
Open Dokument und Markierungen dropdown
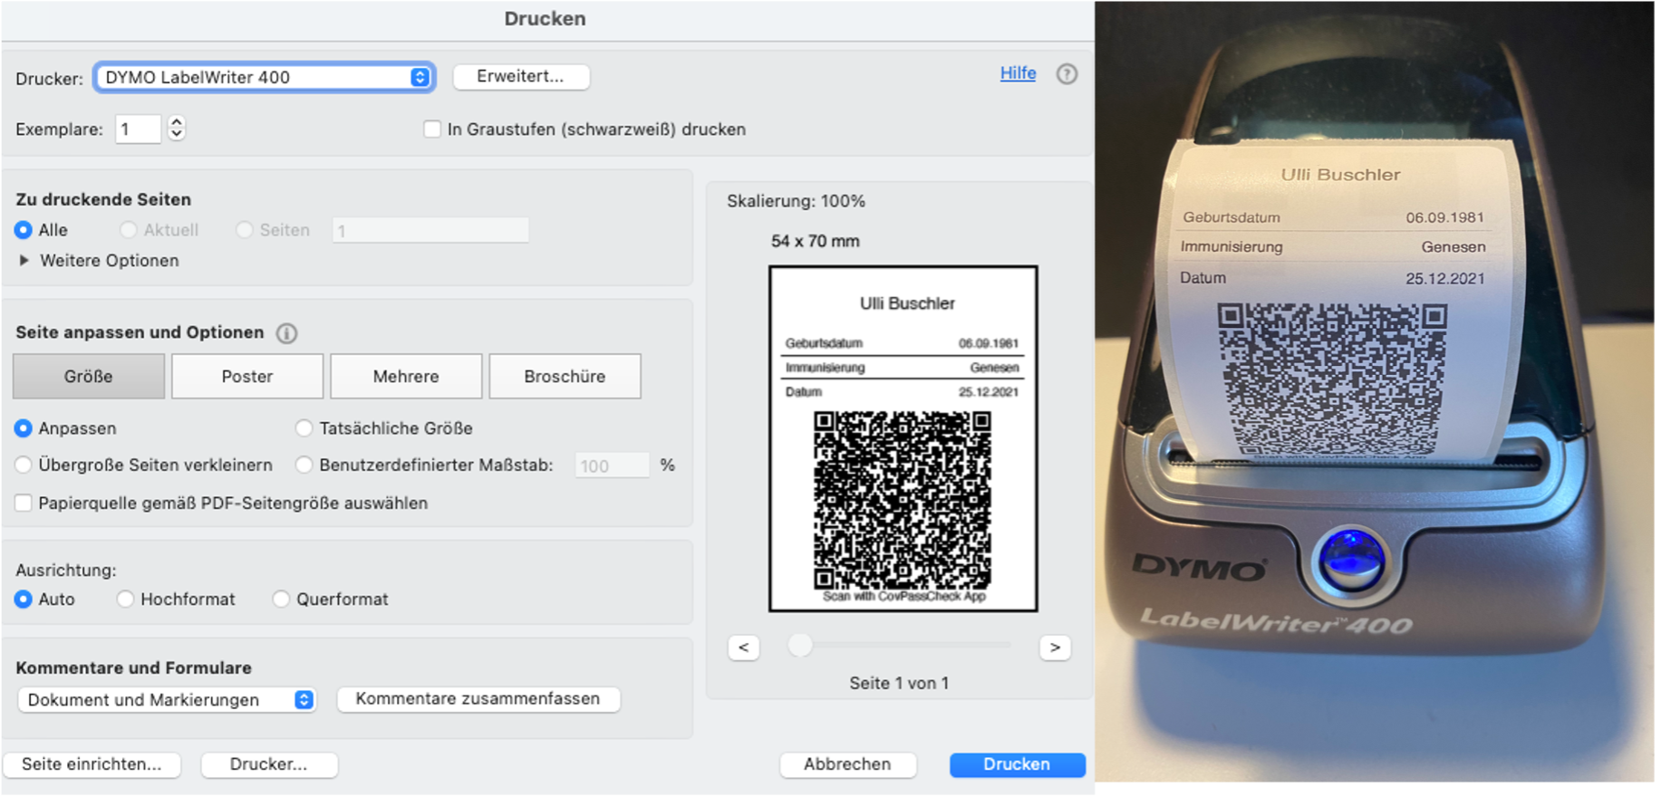167,700
